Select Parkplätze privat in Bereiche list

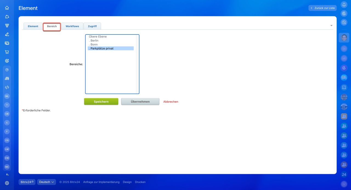111,48
